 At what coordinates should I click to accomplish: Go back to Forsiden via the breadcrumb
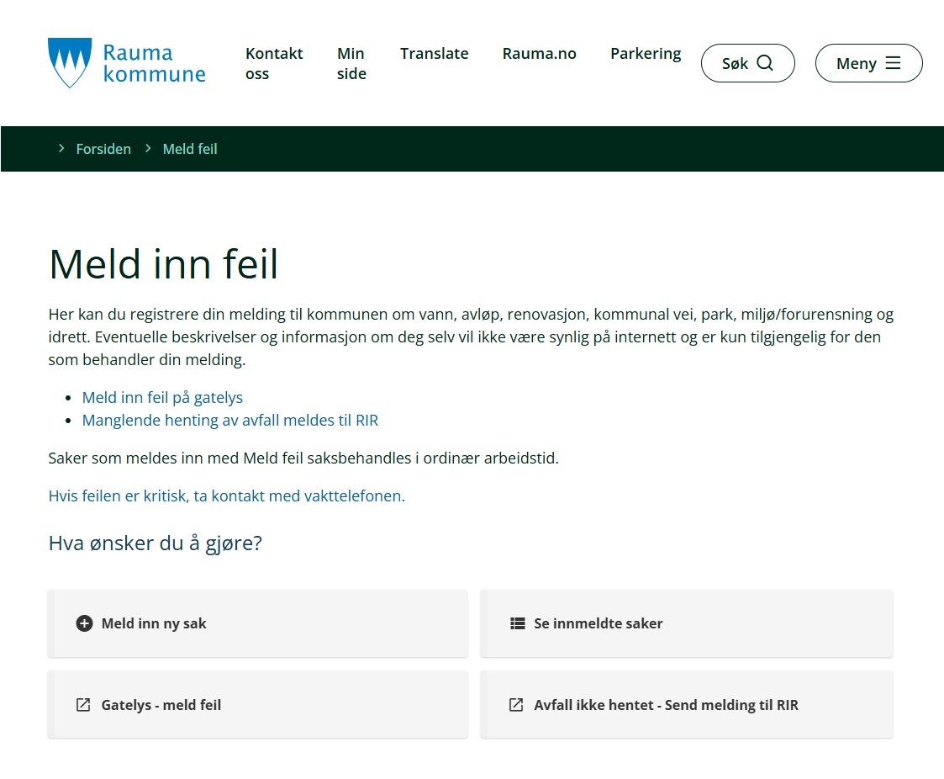click(103, 149)
